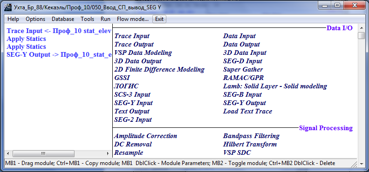
Task: Select the 3D Data Input module
Action: 245,53
